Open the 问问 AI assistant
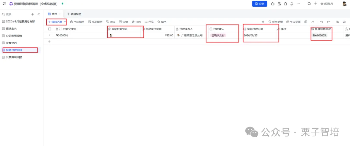350x146 pixels. [x=327, y=4]
